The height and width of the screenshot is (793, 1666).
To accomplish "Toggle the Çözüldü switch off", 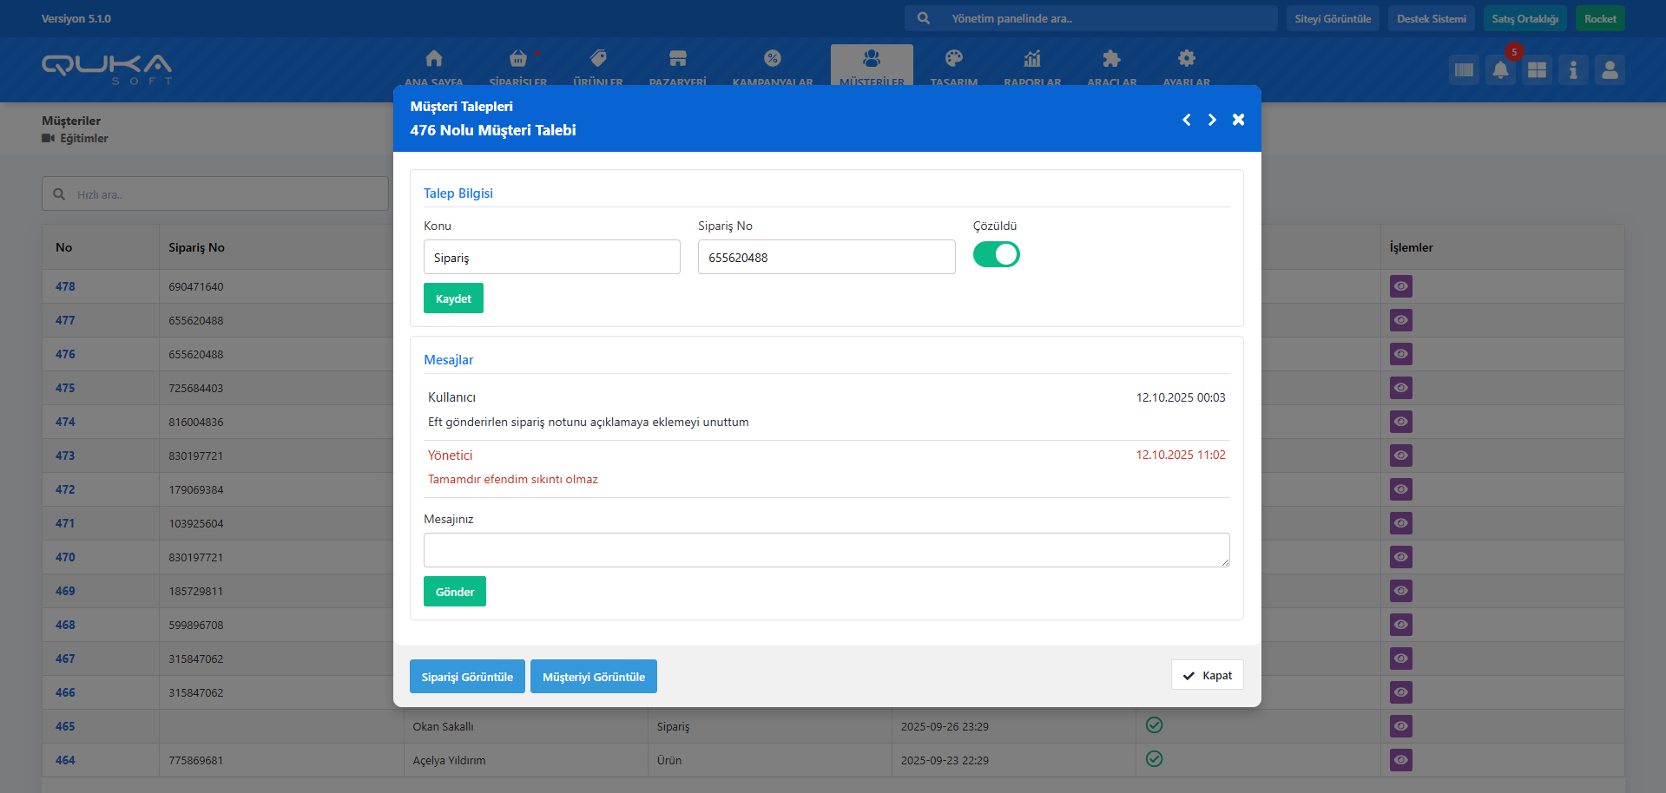I will pyautogui.click(x=996, y=254).
